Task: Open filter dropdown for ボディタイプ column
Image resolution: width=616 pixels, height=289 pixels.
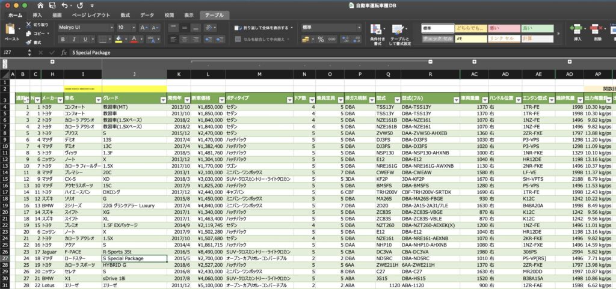Action: (289, 100)
